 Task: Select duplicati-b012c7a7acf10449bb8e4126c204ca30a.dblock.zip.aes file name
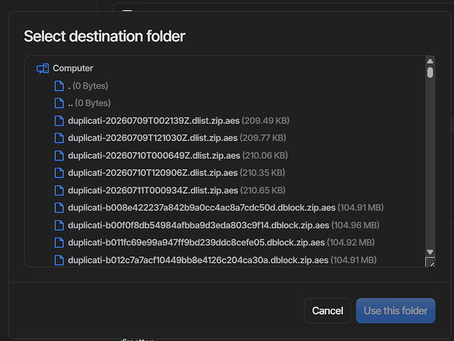(198, 261)
